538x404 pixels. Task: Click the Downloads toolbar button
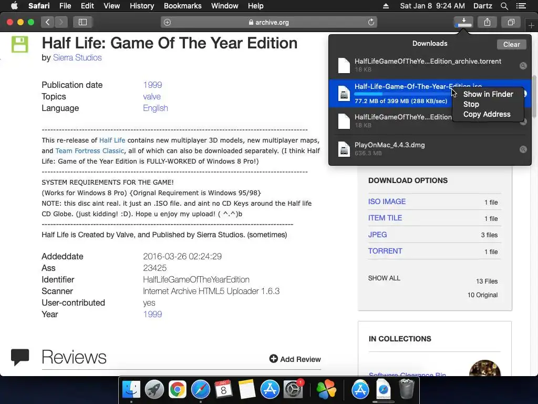pos(463,22)
